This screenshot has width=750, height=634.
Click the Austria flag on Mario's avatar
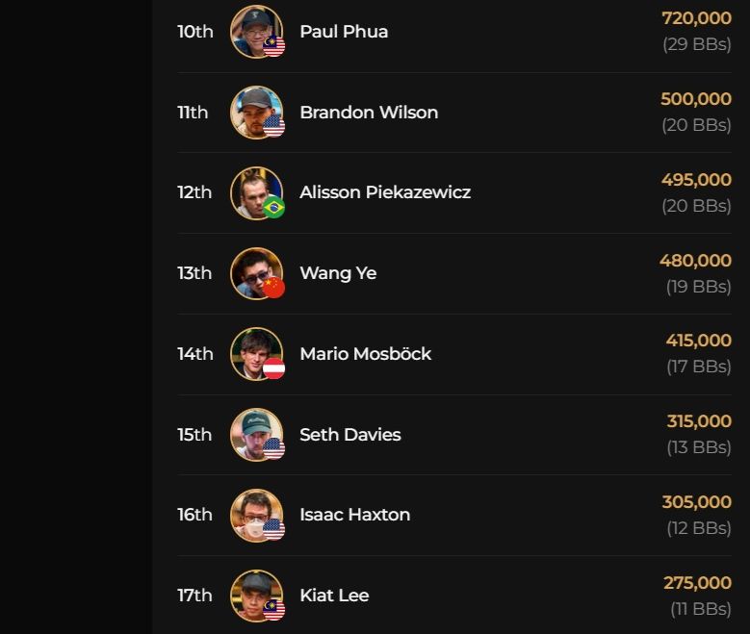(x=274, y=368)
